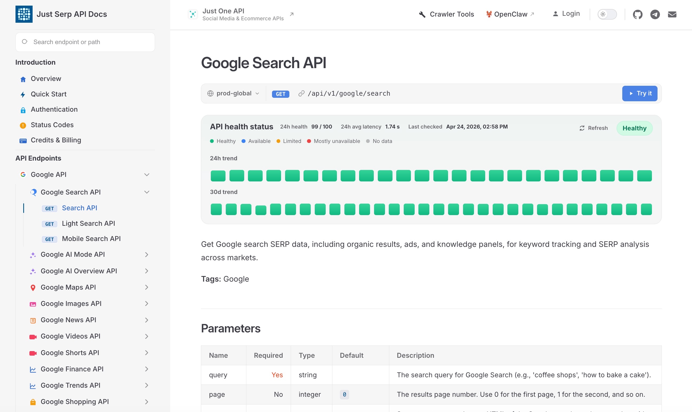
Task: Click the Google G logo icon
Action: point(23,174)
